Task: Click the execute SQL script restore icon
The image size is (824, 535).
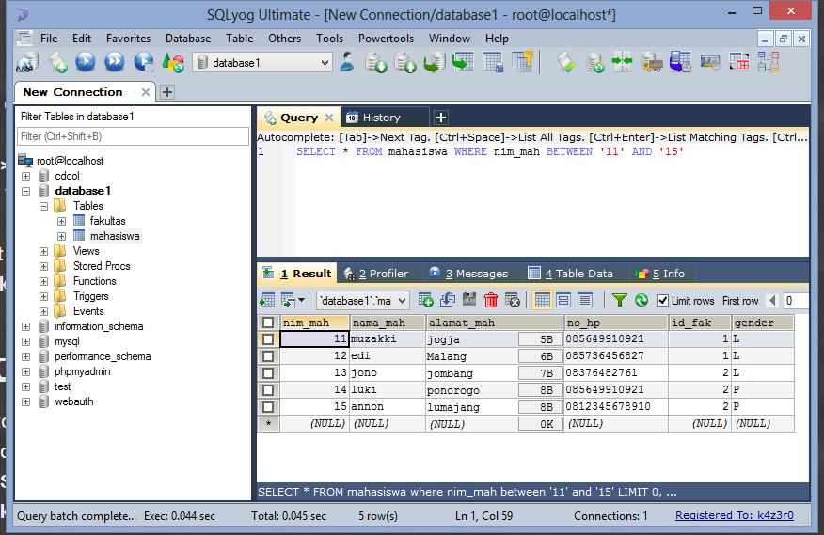Action: coord(435,62)
